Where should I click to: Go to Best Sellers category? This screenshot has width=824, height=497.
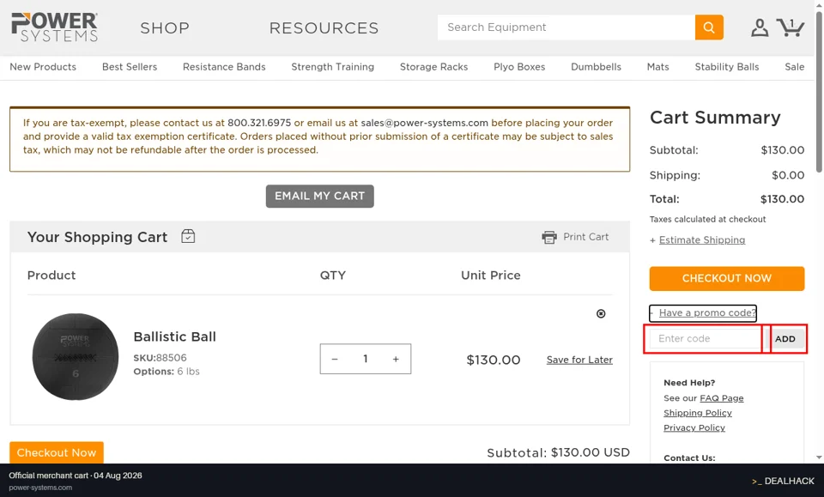[130, 67]
